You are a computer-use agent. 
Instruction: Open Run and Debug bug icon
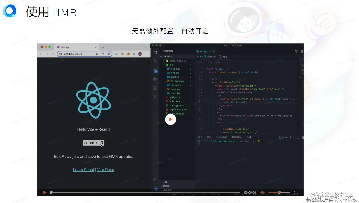tap(155, 79)
